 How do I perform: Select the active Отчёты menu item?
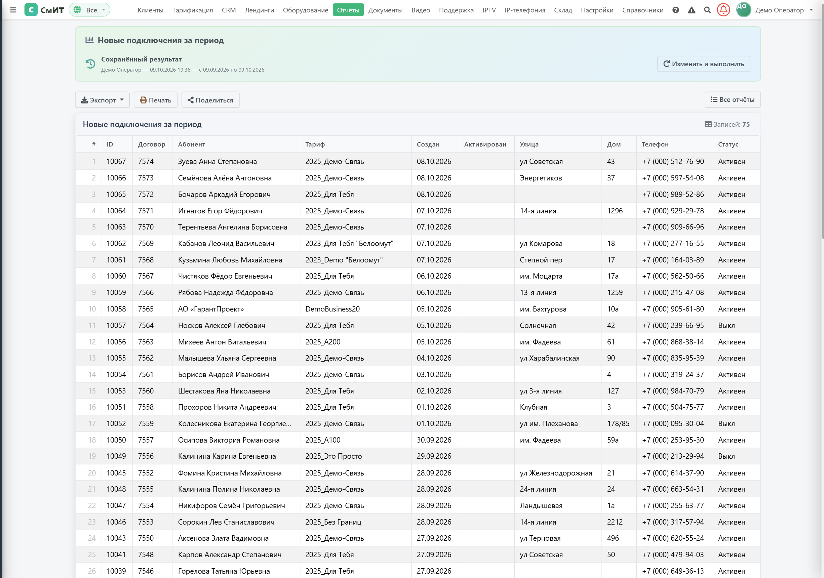pos(348,10)
